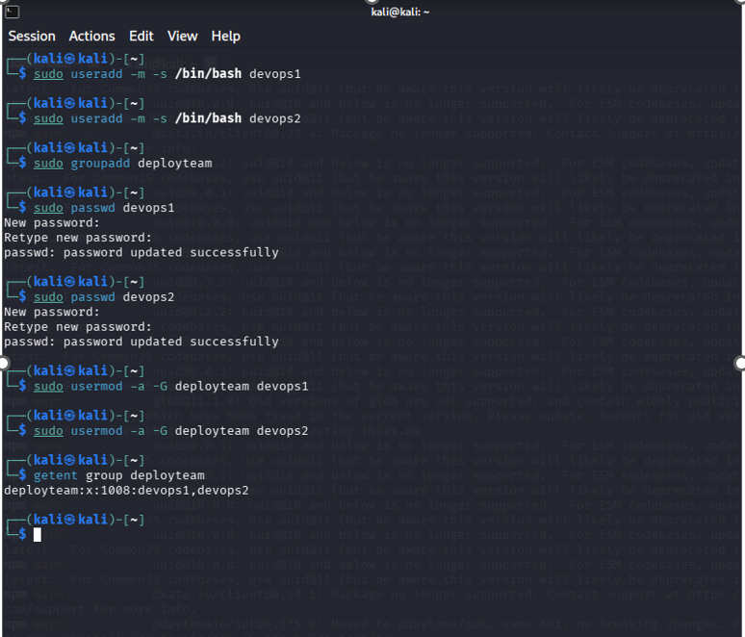This screenshot has width=745, height=637.
Task: Click the 'sudo passwd devops2' command line
Action: (x=104, y=297)
